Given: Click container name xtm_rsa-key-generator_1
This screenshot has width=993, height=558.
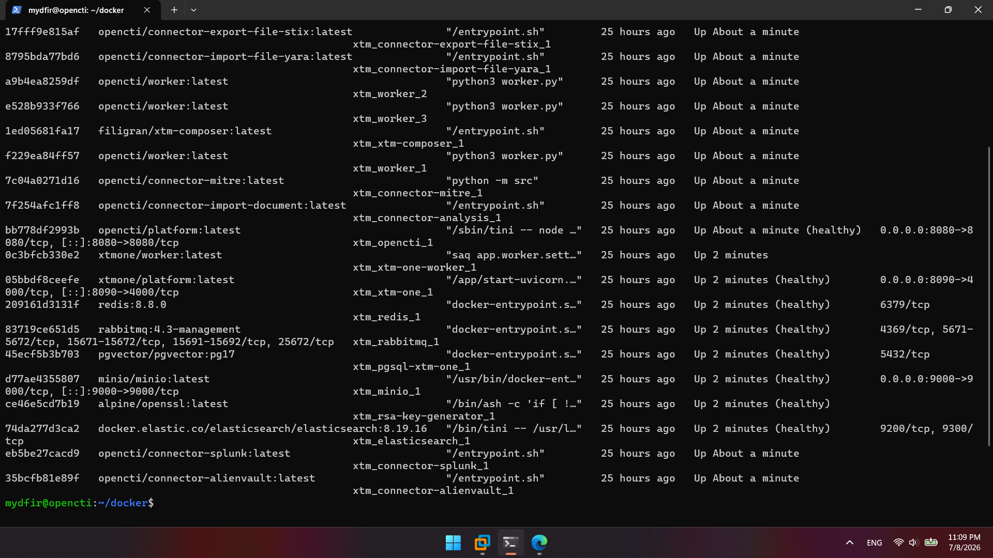Looking at the screenshot, I should [424, 416].
